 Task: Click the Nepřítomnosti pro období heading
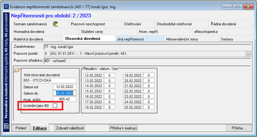(x=51, y=16)
